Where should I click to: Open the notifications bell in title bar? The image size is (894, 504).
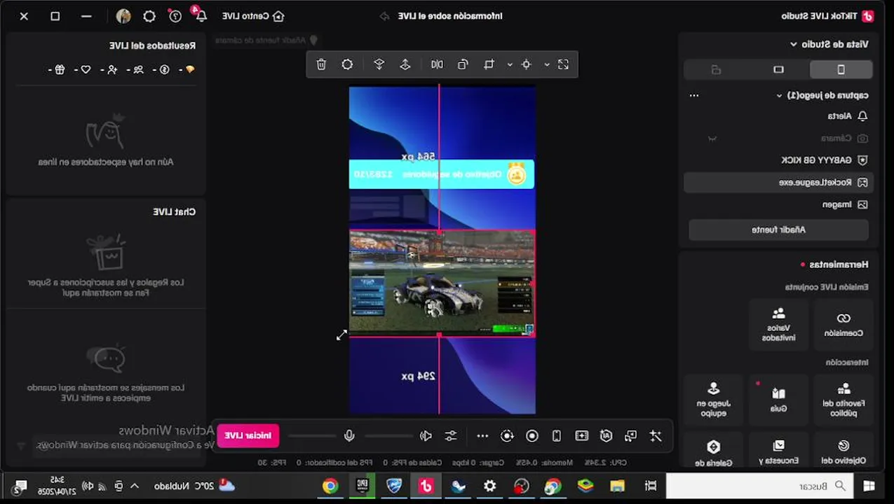point(201,15)
